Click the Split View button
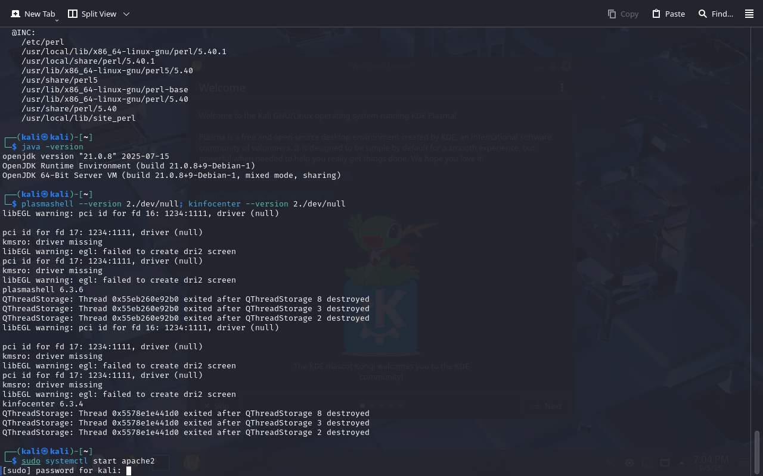 point(92,14)
